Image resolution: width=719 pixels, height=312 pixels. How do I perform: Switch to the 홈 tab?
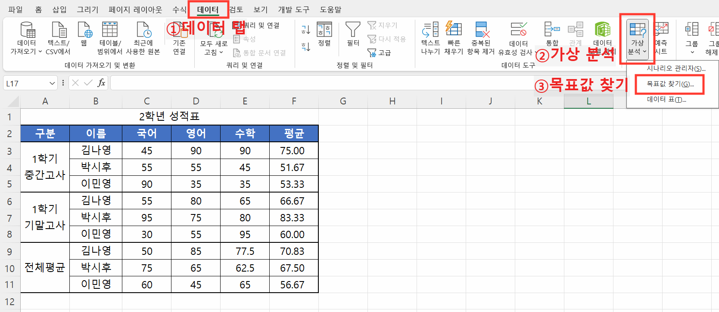pos(38,9)
